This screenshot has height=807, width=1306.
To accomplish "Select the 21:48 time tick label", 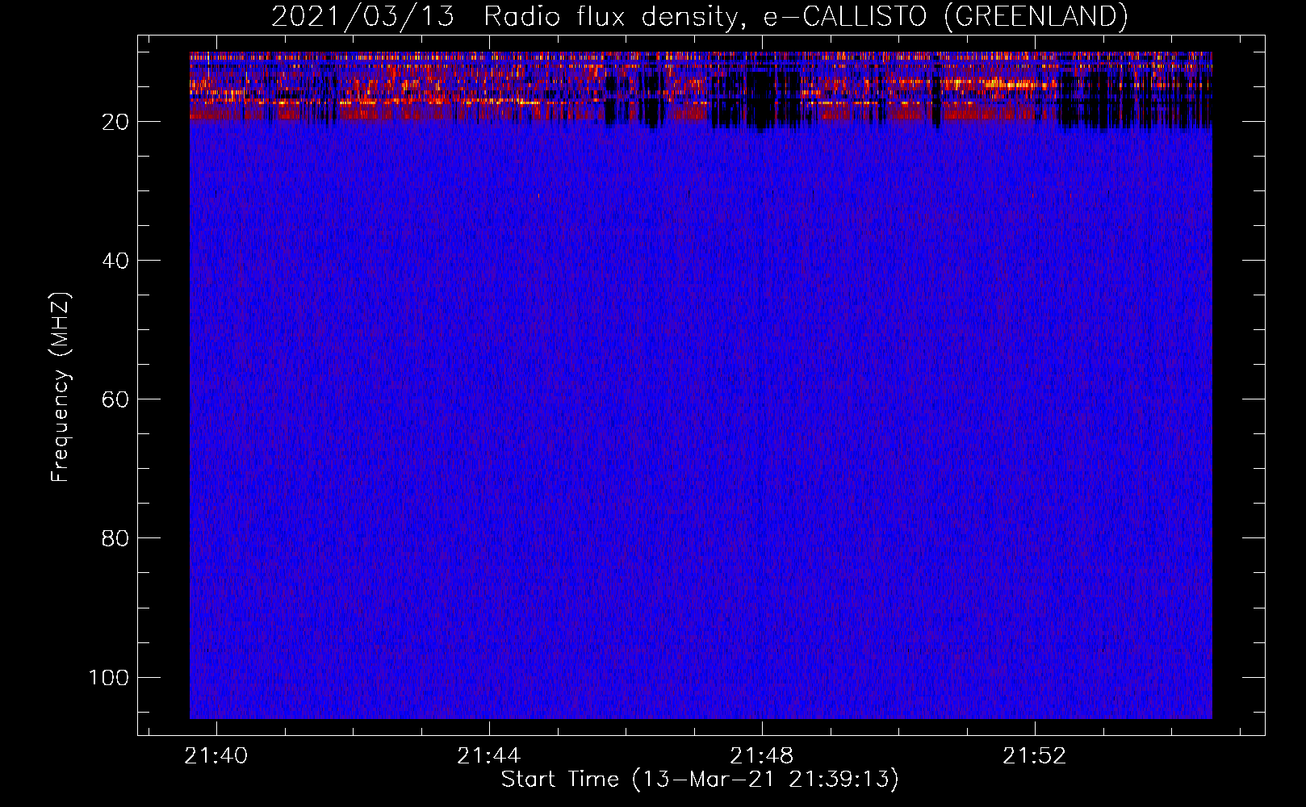I will (761, 756).
